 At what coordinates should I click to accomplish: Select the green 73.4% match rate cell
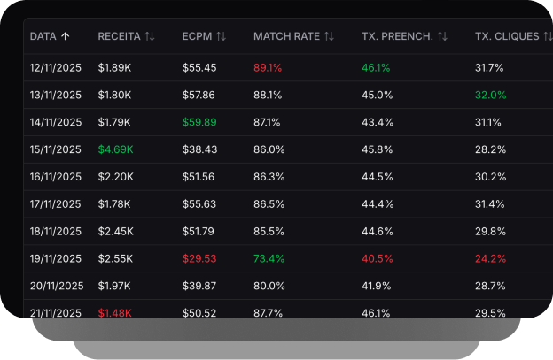(x=269, y=258)
